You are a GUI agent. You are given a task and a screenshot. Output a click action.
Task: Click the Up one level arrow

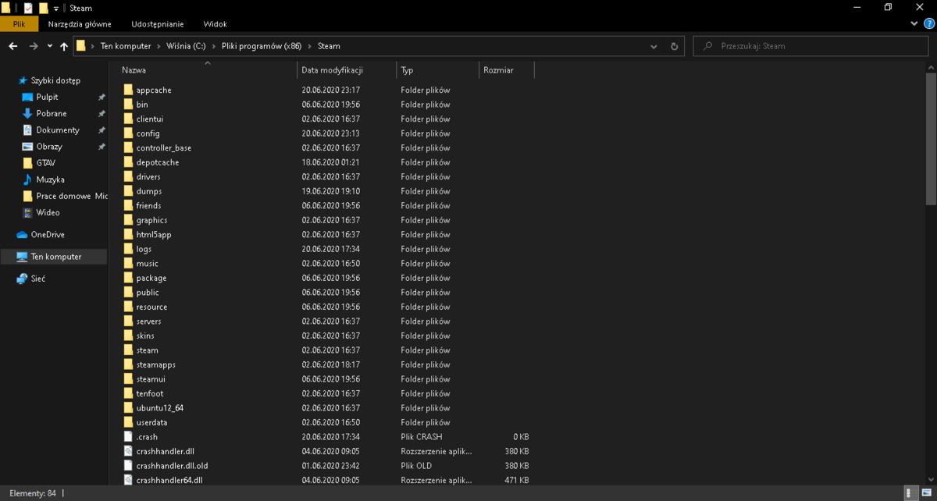pos(64,46)
